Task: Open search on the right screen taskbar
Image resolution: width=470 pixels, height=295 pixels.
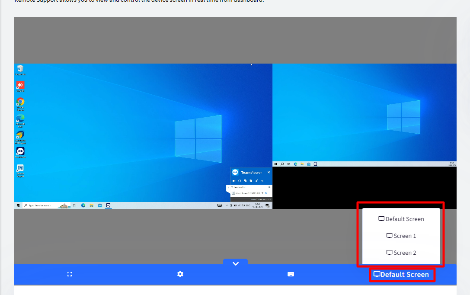Action: click(282, 164)
